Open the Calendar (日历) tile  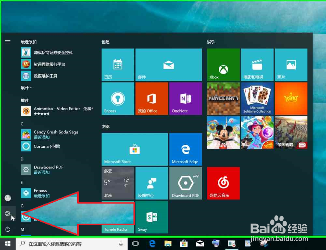[x=118, y=65]
